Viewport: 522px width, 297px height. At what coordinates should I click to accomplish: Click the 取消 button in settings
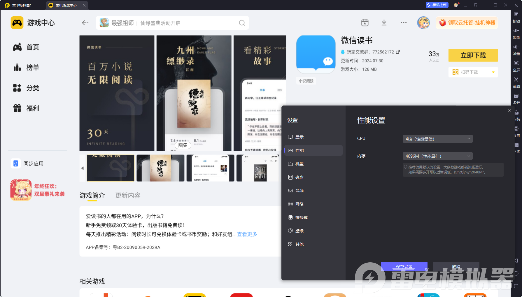click(x=456, y=266)
